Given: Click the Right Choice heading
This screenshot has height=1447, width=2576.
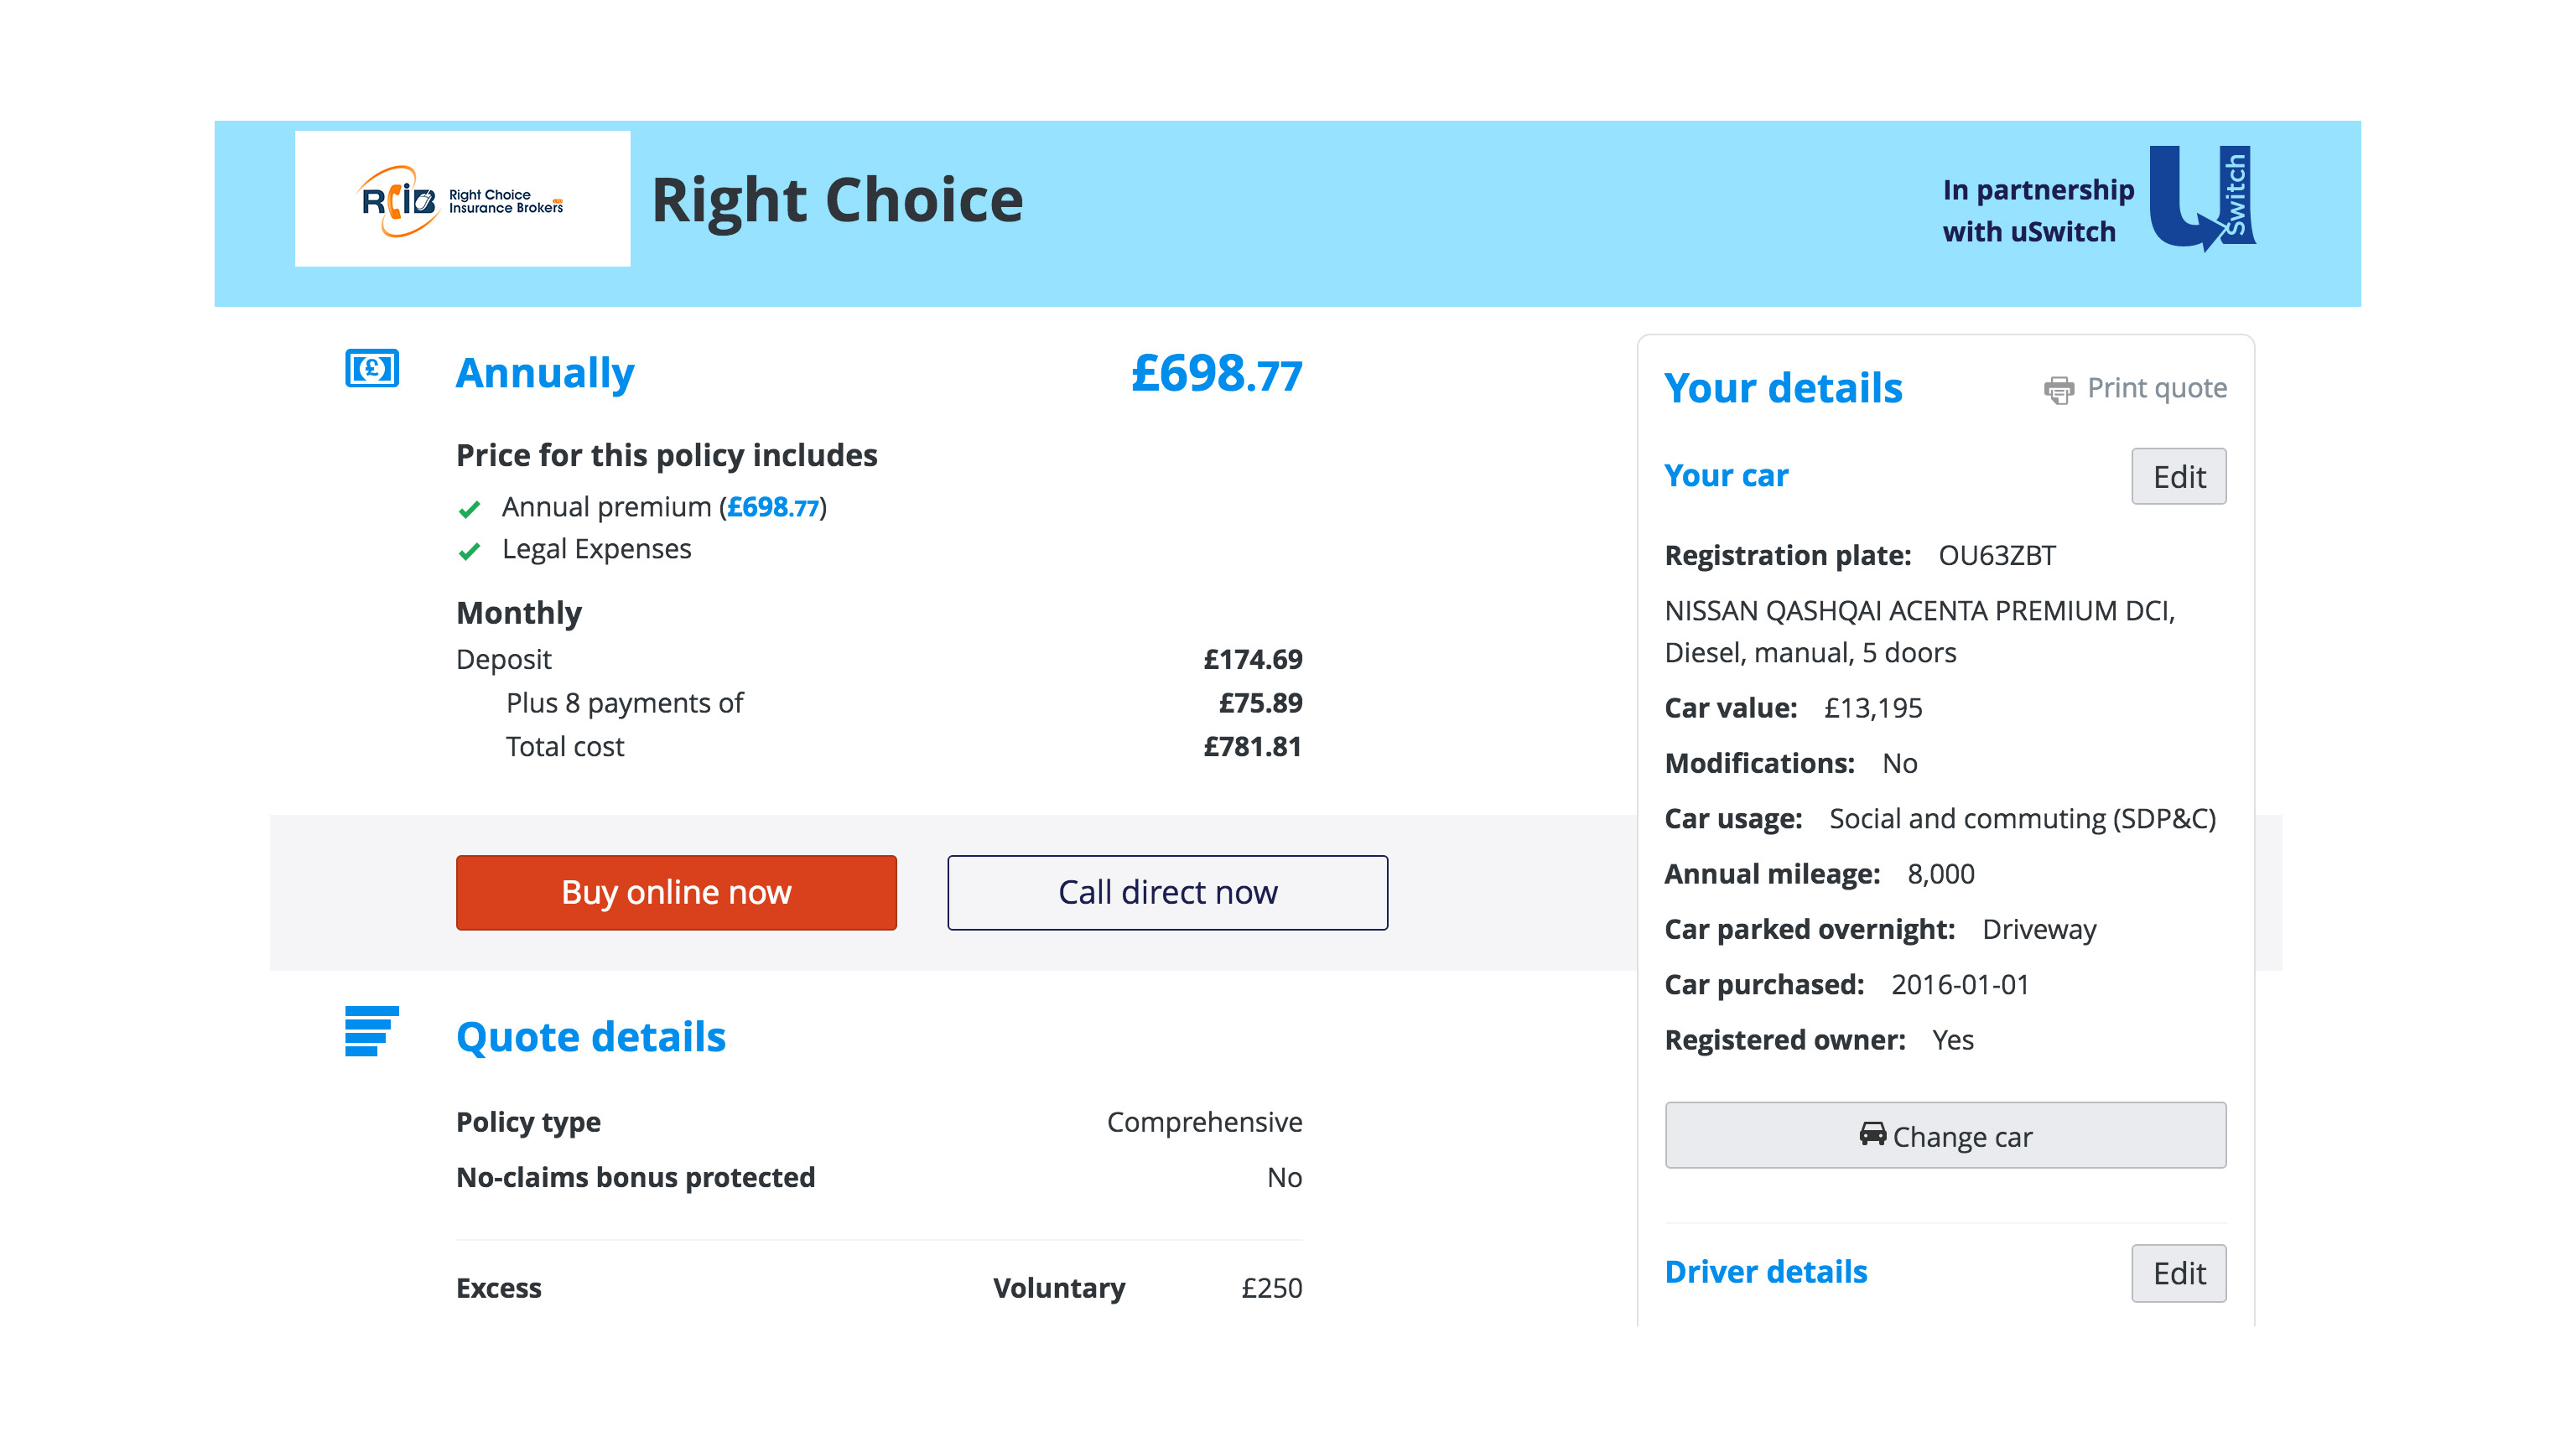Looking at the screenshot, I should (837, 199).
